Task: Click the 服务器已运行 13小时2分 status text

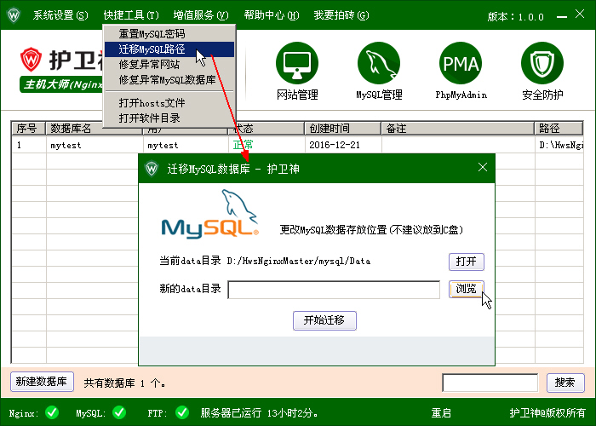Action: tap(259, 412)
